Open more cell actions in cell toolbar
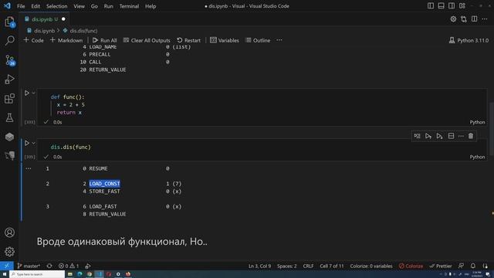The width and height of the screenshot is (494, 278). pyautogui.click(x=461, y=136)
